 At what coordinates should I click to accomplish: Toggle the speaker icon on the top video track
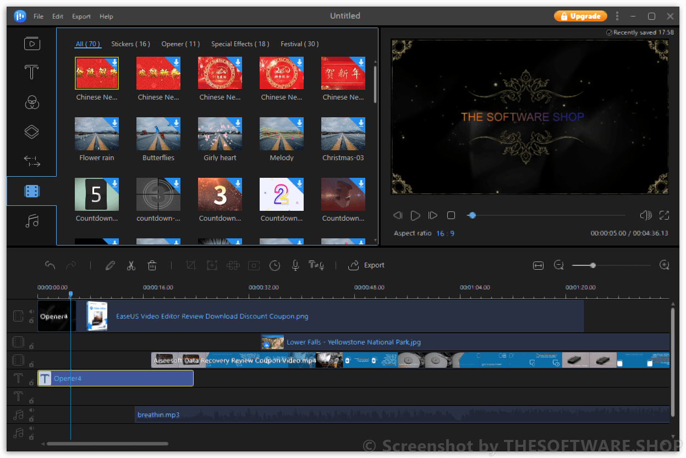click(31, 312)
